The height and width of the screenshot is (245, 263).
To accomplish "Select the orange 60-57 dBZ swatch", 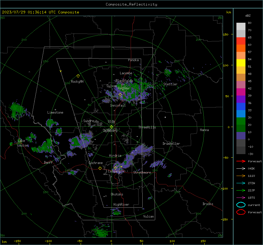I will click(241, 48).
